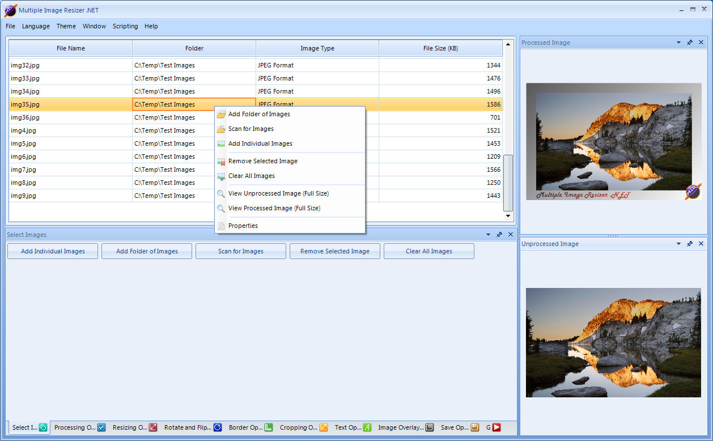Select the img34.jpg row
Screen dimensions: 713x441
(256, 91)
